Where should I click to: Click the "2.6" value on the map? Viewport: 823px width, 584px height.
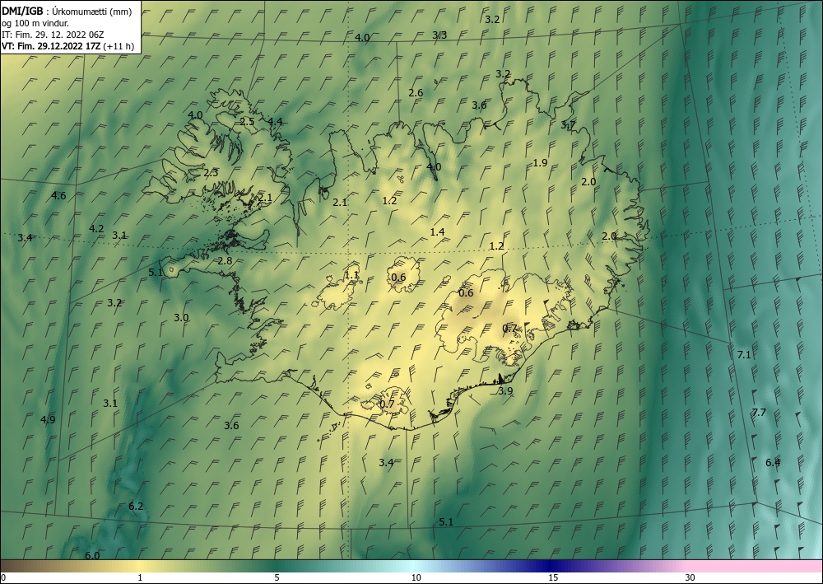(416, 93)
